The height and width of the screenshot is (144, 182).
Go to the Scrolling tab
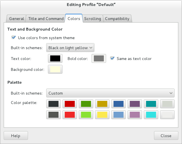92,19
